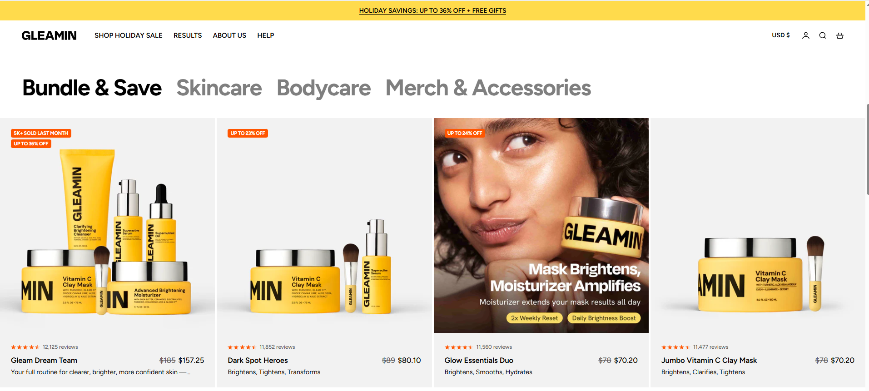Open the USD $ currency selector
Viewport: 869px width, 391px height.
780,35
